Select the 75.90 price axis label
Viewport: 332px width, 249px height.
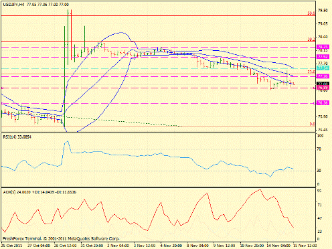[x=323, y=116]
